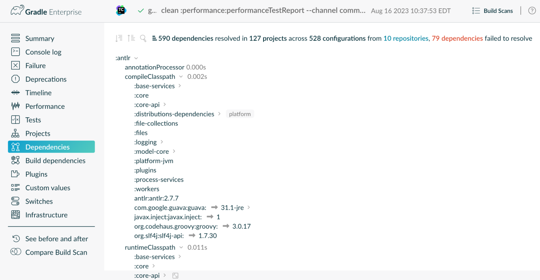
Task: View the 79 failed dependencies
Action: [x=457, y=38]
